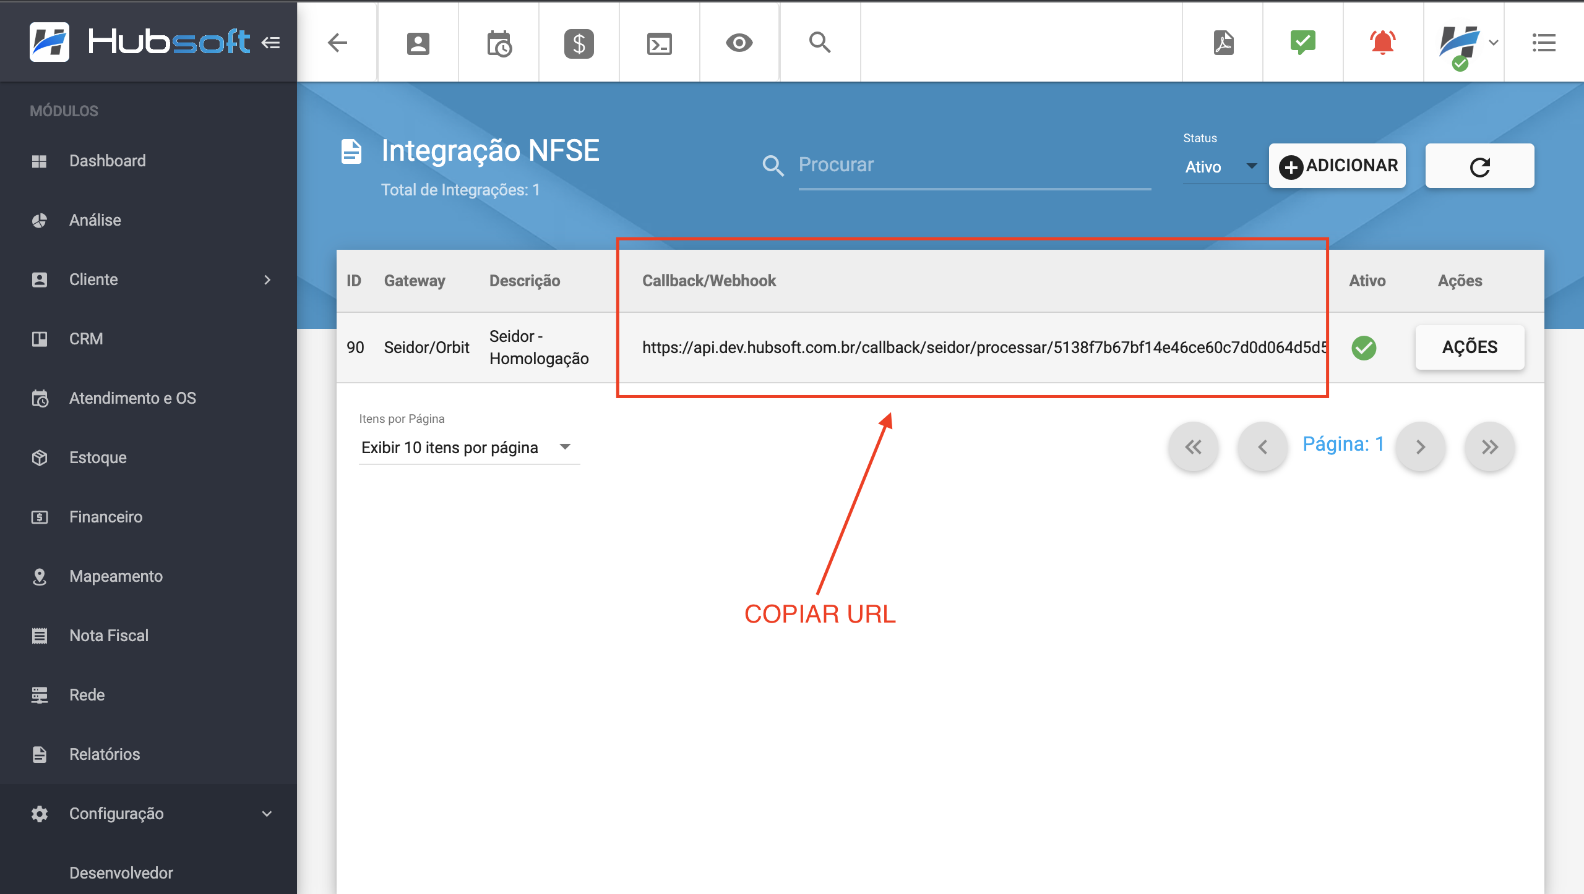The image size is (1584, 894).
Task: Collapse the sidebar with Hubsoft arrow icon
Action: pos(270,43)
